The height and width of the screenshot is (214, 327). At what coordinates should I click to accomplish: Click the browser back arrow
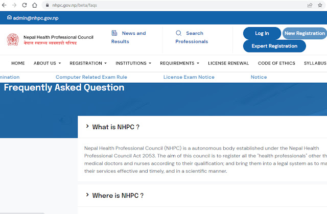pyautogui.click(x=4, y=5)
